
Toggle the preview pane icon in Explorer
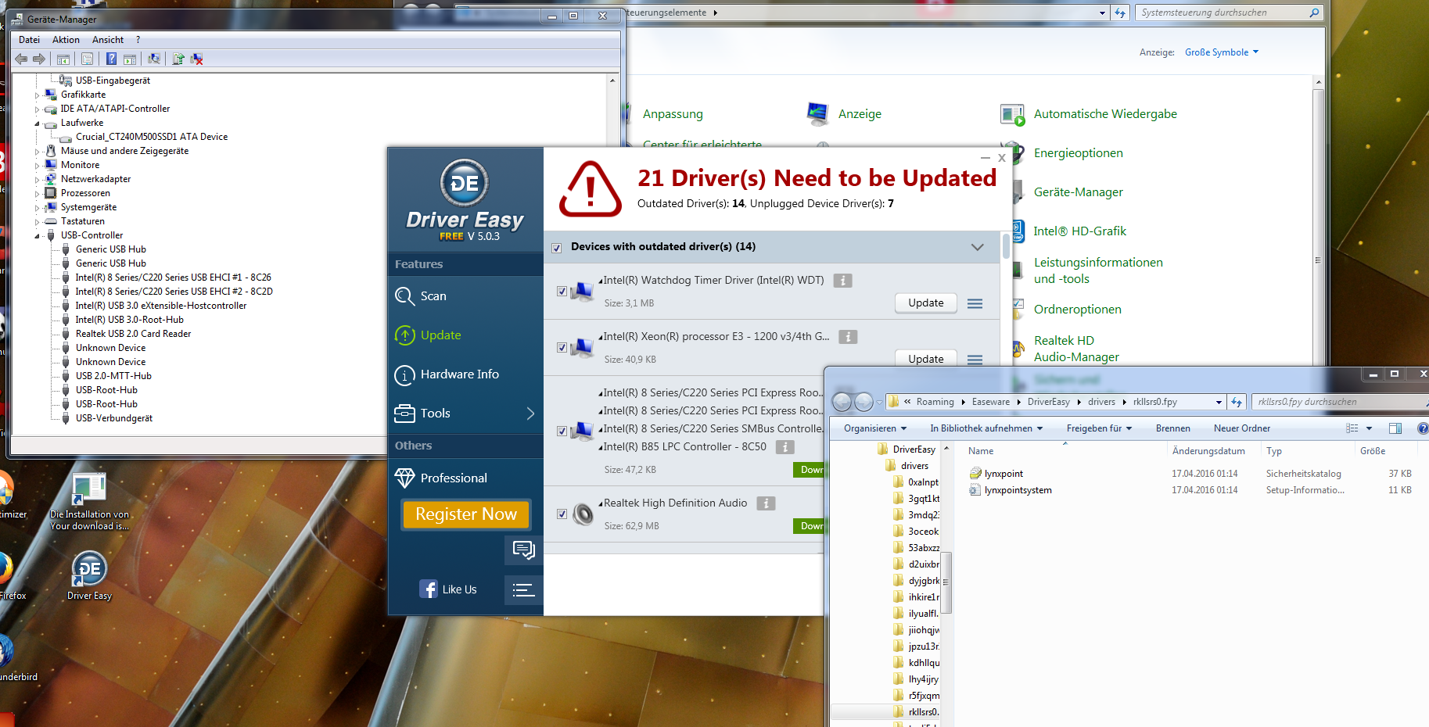pyautogui.click(x=1395, y=428)
